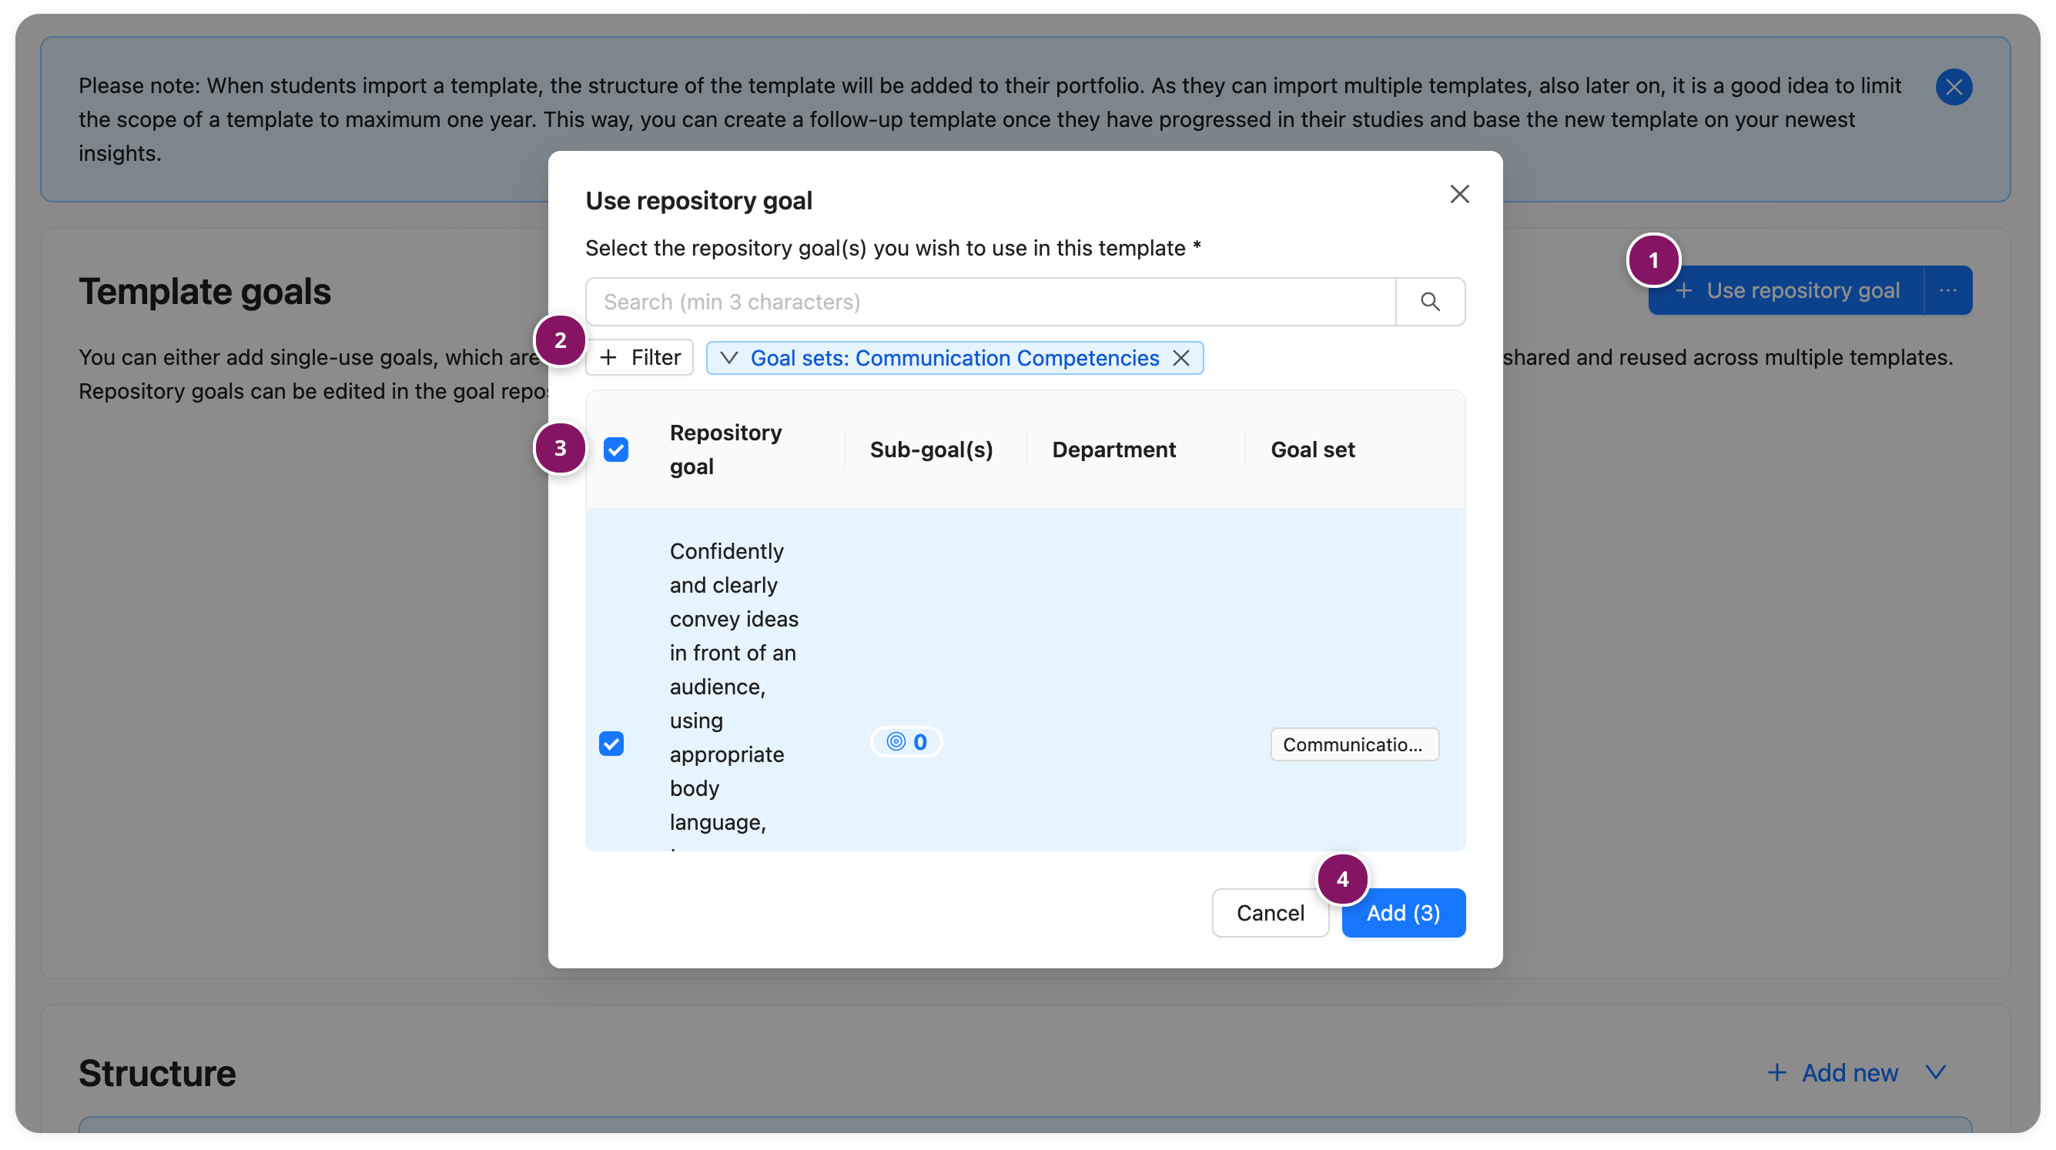
Task: Click the search magnifier icon
Action: 1430,302
